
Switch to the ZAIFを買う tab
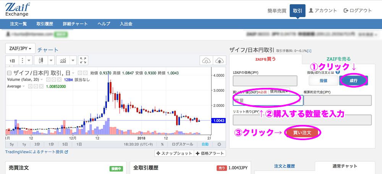click(x=265, y=59)
